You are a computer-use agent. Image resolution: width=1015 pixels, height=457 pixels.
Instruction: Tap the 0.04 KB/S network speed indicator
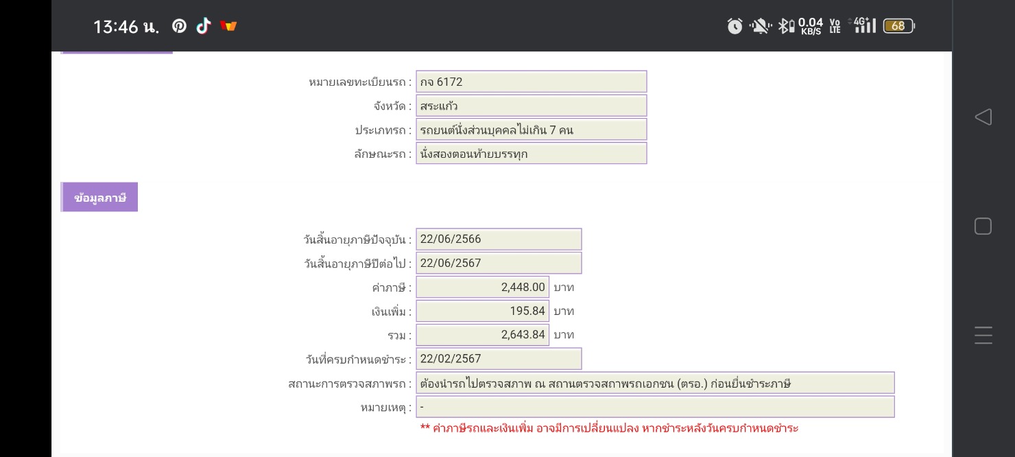tap(811, 26)
